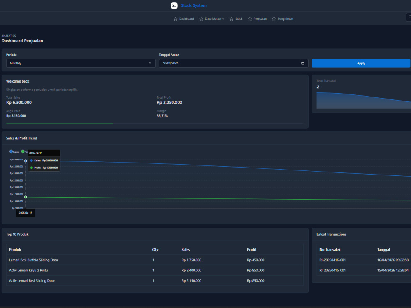Click the star icon beside Pengiriman

tap(274, 19)
